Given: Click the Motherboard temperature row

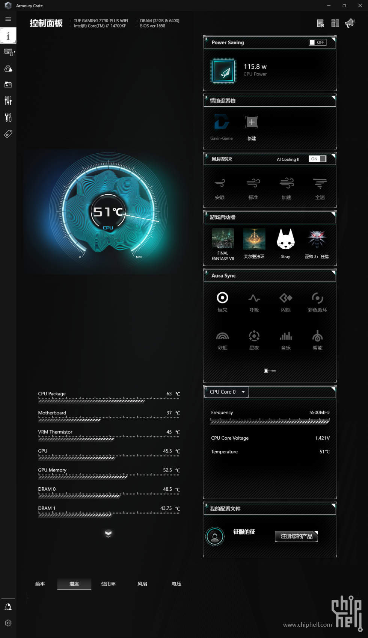Looking at the screenshot, I should 109,416.
